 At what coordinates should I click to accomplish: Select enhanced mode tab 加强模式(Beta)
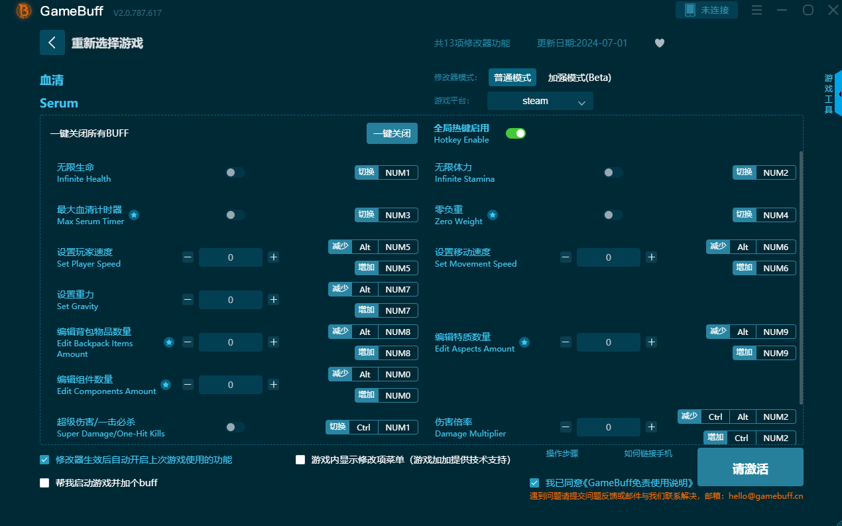(x=579, y=78)
